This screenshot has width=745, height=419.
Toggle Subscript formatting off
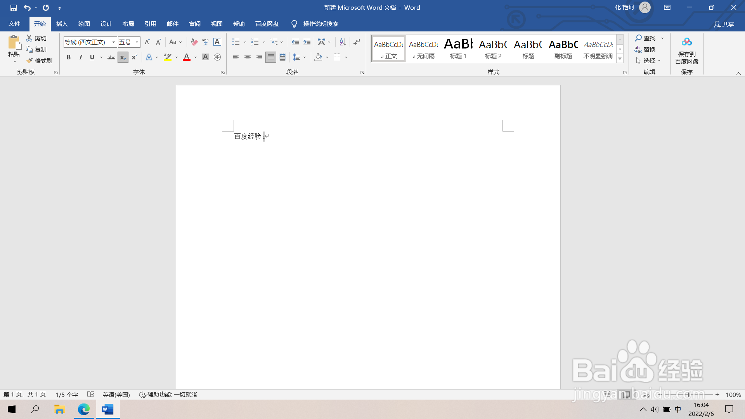123,57
